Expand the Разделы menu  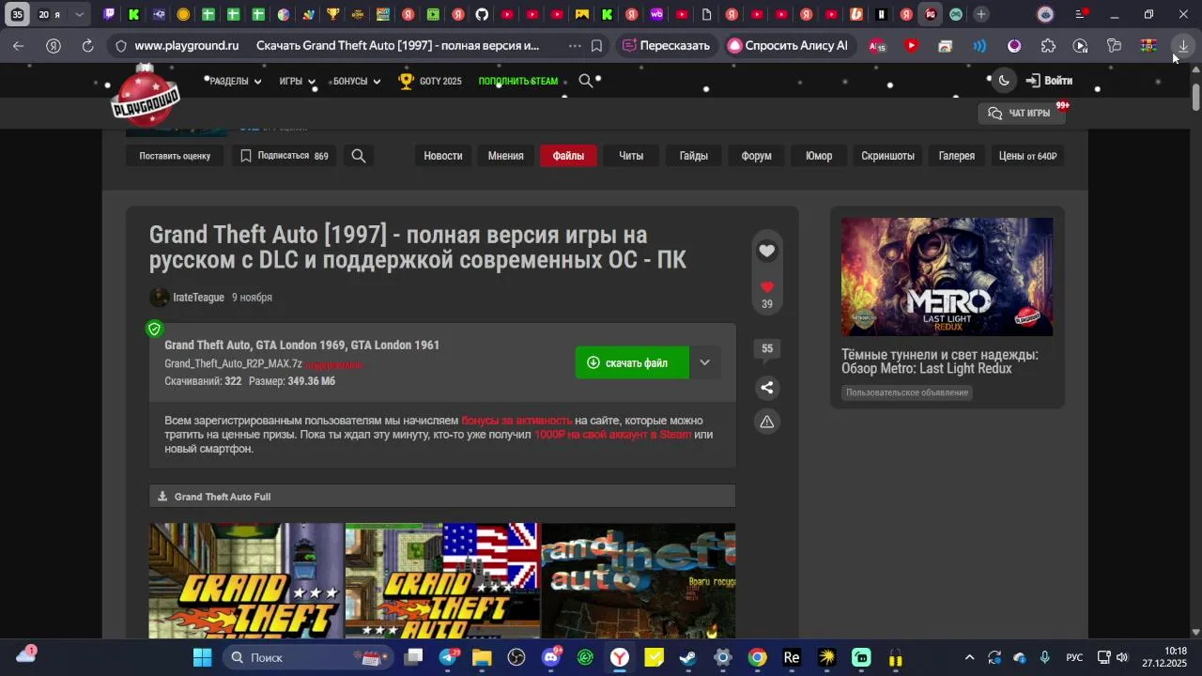tap(236, 82)
